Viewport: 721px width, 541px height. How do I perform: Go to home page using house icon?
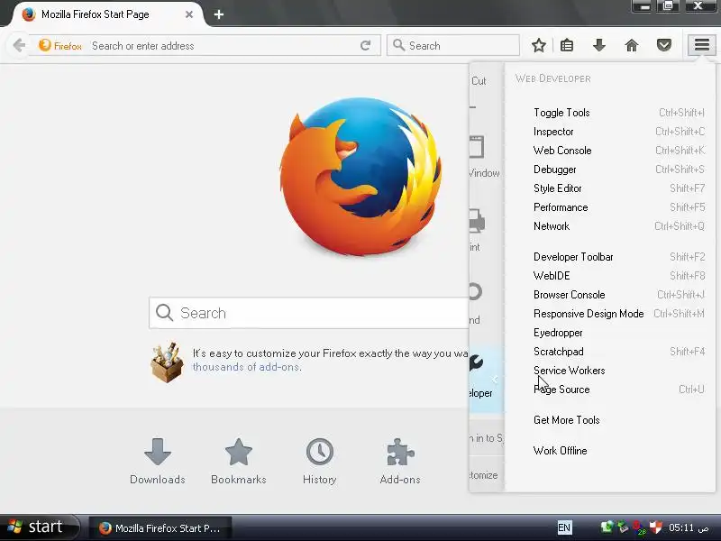(x=632, y=45)
